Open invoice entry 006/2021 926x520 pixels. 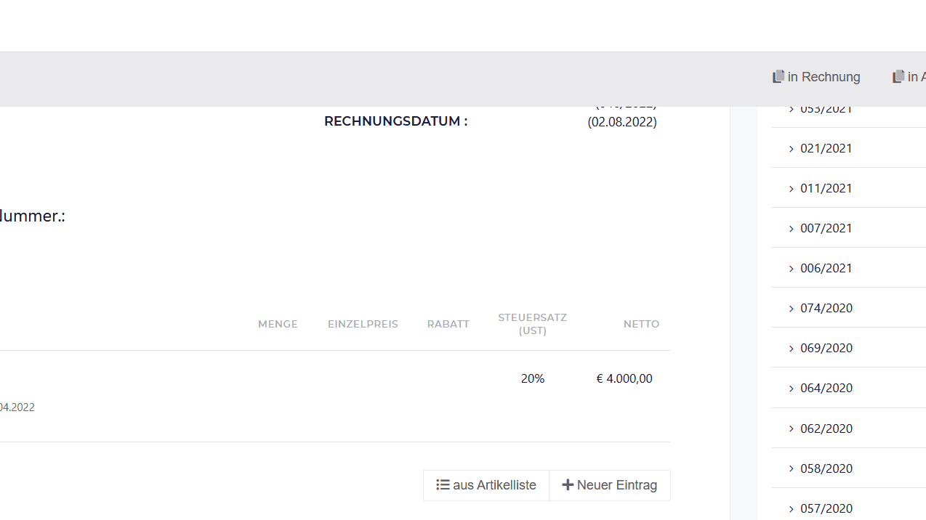[x=826, y=268]
